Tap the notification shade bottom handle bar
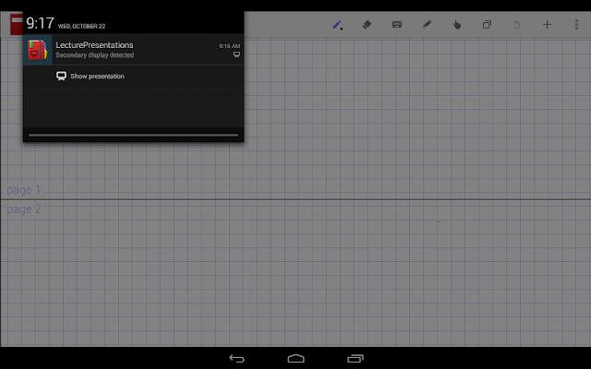 click(x=133, y=135)
